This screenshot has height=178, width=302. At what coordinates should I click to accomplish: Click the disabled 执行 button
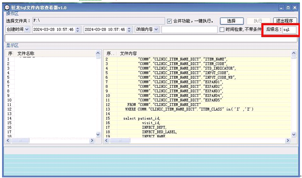[258, 21]
